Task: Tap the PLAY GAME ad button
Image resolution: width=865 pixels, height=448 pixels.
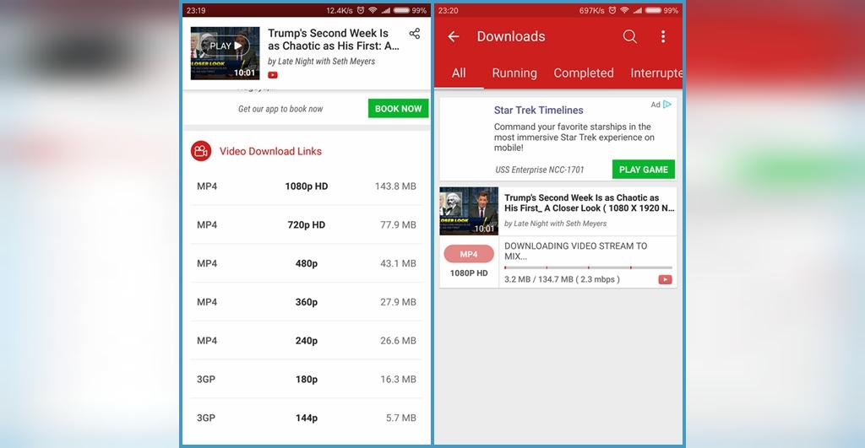Action: pyautogui.click(x=643, y=170)
